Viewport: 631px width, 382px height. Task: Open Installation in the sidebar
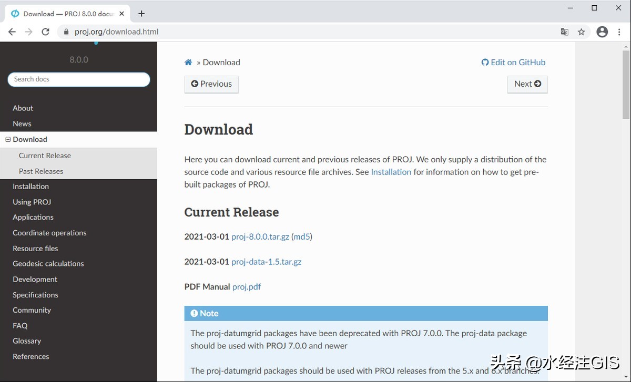[30, 186]
